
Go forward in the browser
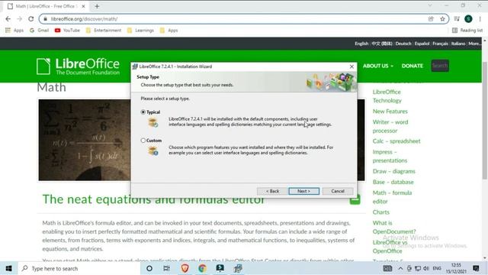click(19, 18)
